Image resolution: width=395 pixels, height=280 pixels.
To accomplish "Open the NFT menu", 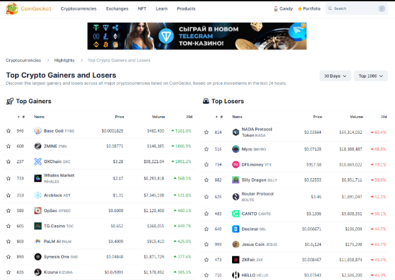I will pos(142,8).
